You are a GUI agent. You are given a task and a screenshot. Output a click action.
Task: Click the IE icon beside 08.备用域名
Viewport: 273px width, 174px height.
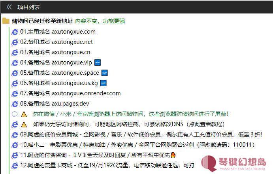[x=15, y=104]
